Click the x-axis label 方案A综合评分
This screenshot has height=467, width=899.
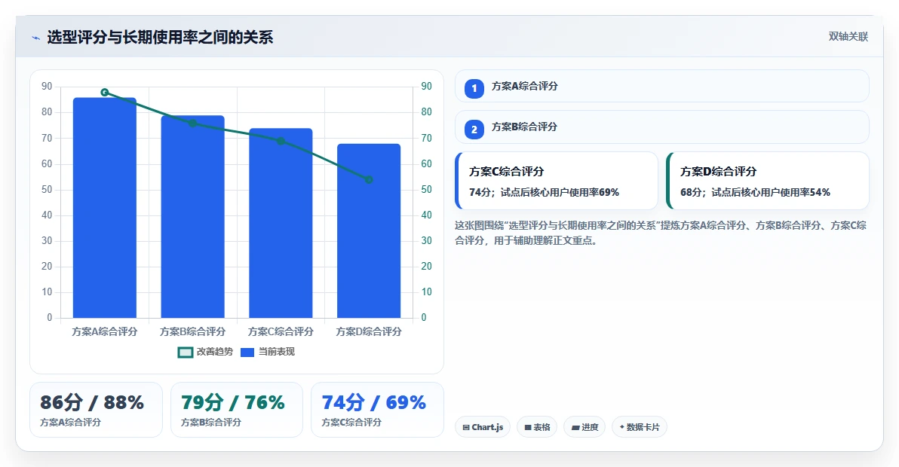coord(104,331)
